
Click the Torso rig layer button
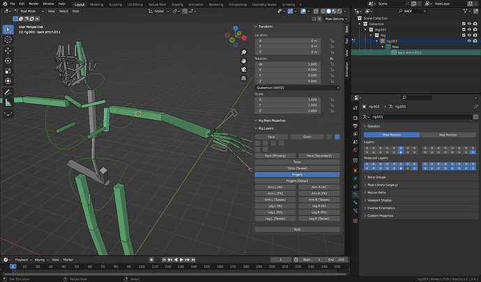(297, 162)
